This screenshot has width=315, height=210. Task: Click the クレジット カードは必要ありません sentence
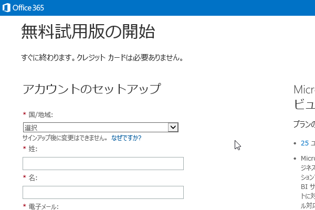tap(130, 58)
